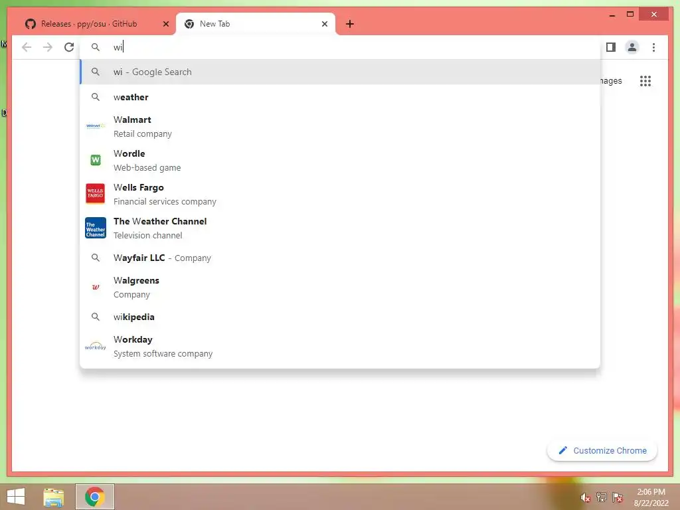
Task: Open File Explorer from the taskbar
Action: [54, 497]
